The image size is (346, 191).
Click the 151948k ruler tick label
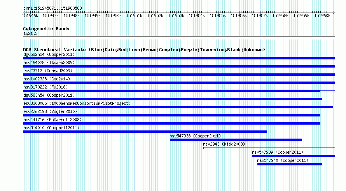point(72,16)
